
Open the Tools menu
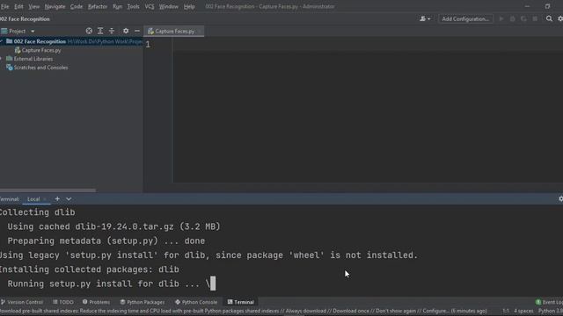click(x=133, y=6)
